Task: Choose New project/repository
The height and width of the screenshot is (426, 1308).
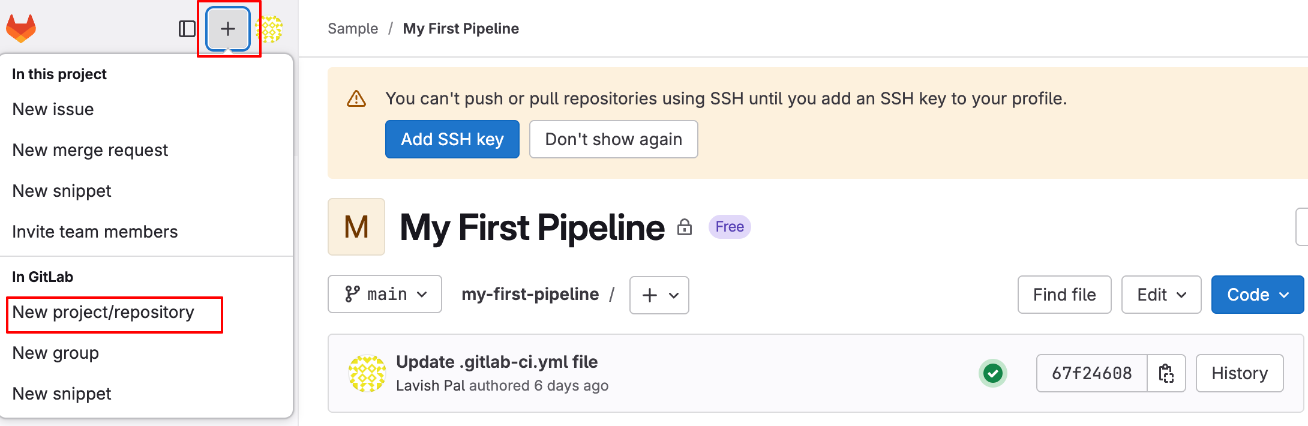Action: coord(103,312)
